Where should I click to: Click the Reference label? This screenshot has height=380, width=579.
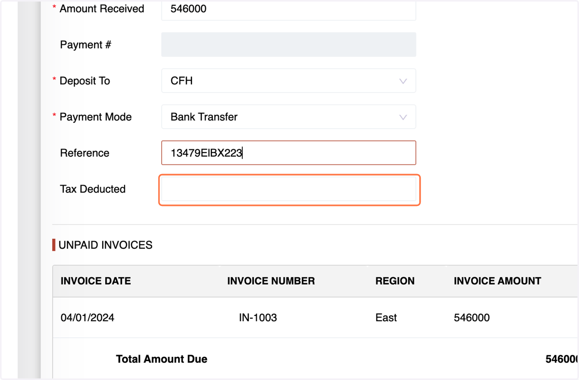coord(84,153)
